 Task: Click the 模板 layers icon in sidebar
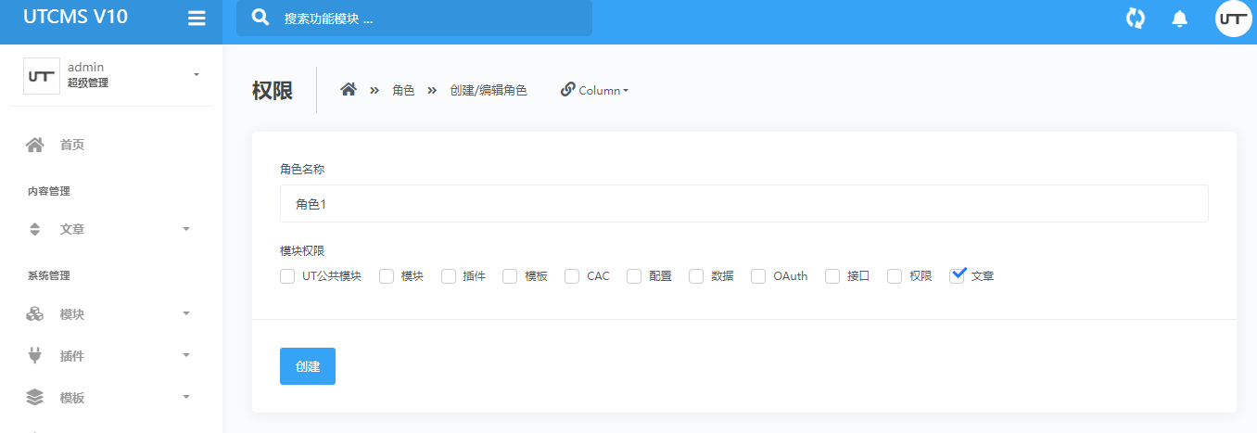(x=35, y=398)
